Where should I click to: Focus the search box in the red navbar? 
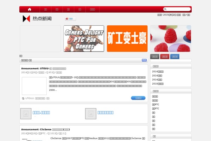point(177,9)
